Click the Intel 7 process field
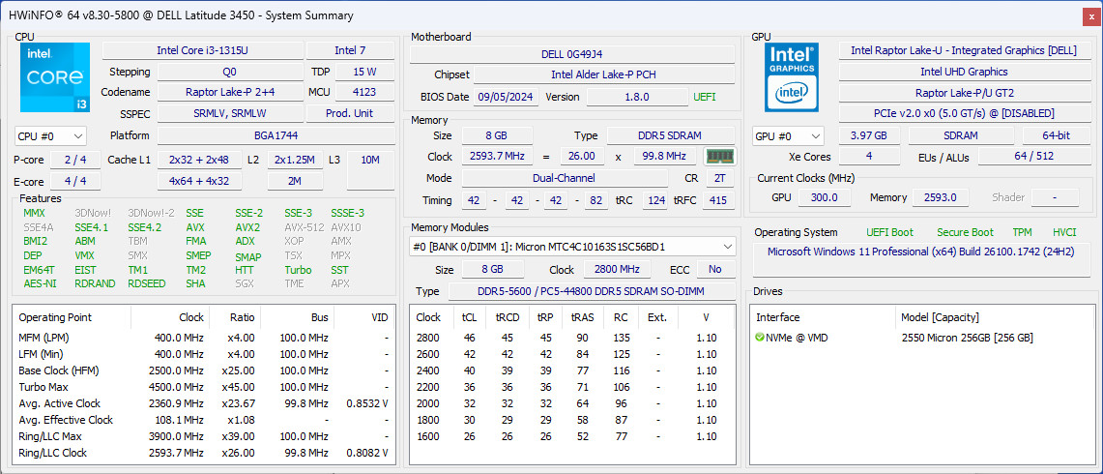Viewport: 1103px width, 474px height. pos(350,50)
